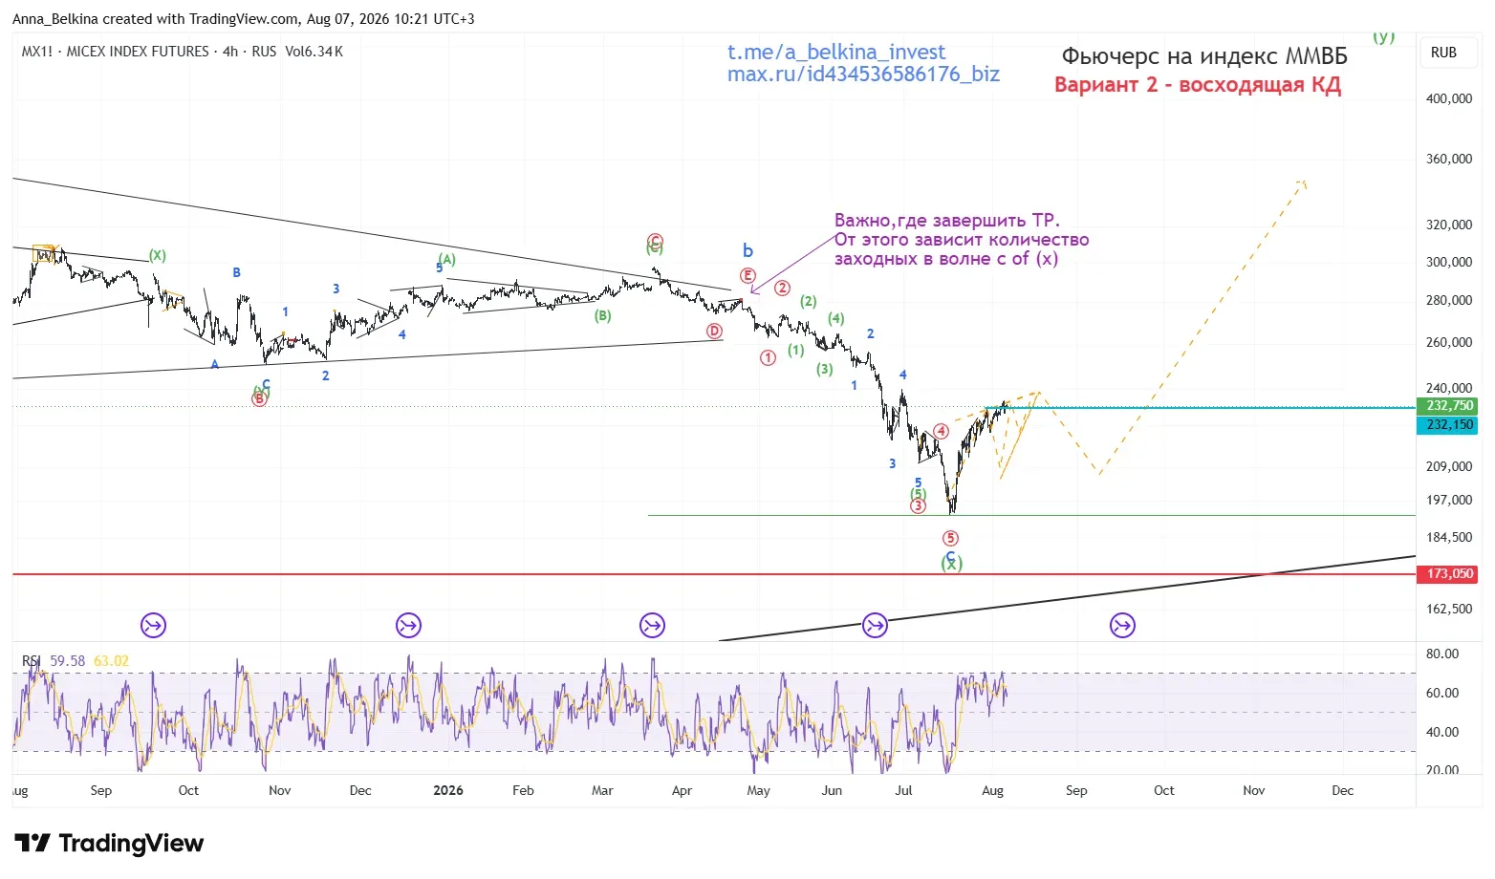Click the 162,500 price scale label
This screenshot has width=1495, height=879.
coord(1449,610)
